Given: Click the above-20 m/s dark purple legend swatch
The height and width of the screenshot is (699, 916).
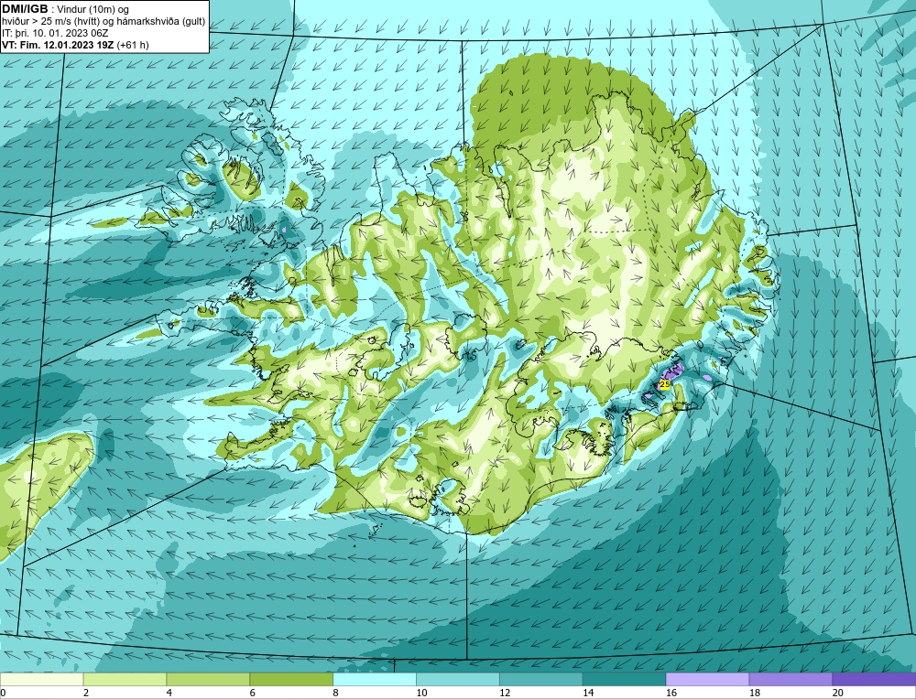Looking at the screenshot, I should [x=874, y=679].
